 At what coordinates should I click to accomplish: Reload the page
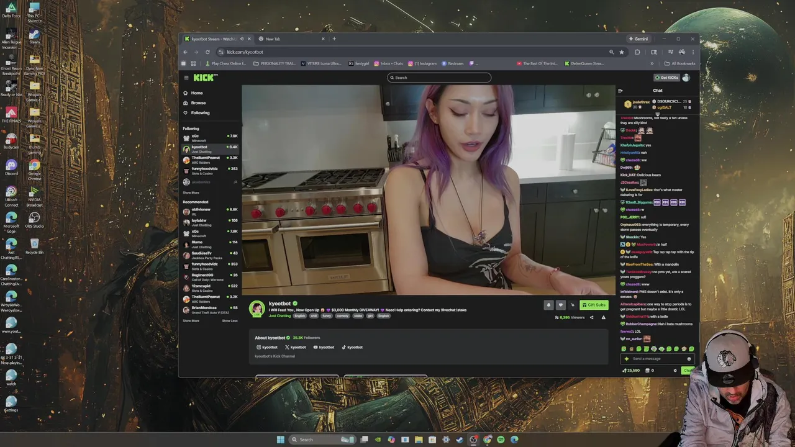tap(207, 52)
